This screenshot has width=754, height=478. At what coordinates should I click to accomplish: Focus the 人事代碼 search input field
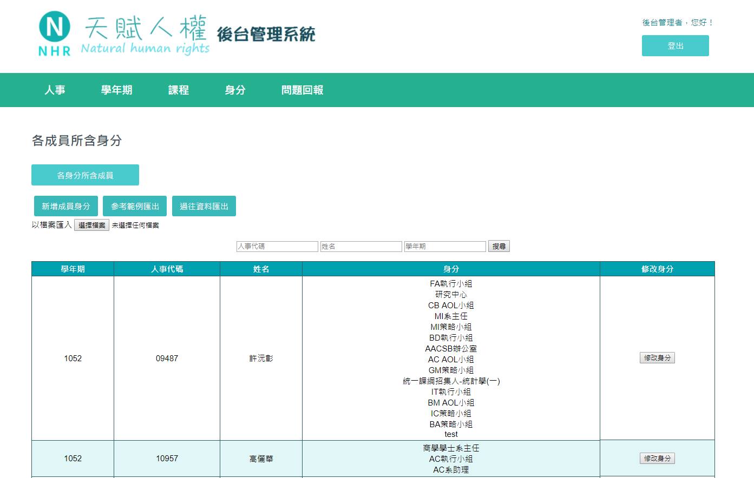tap(277, 247)
